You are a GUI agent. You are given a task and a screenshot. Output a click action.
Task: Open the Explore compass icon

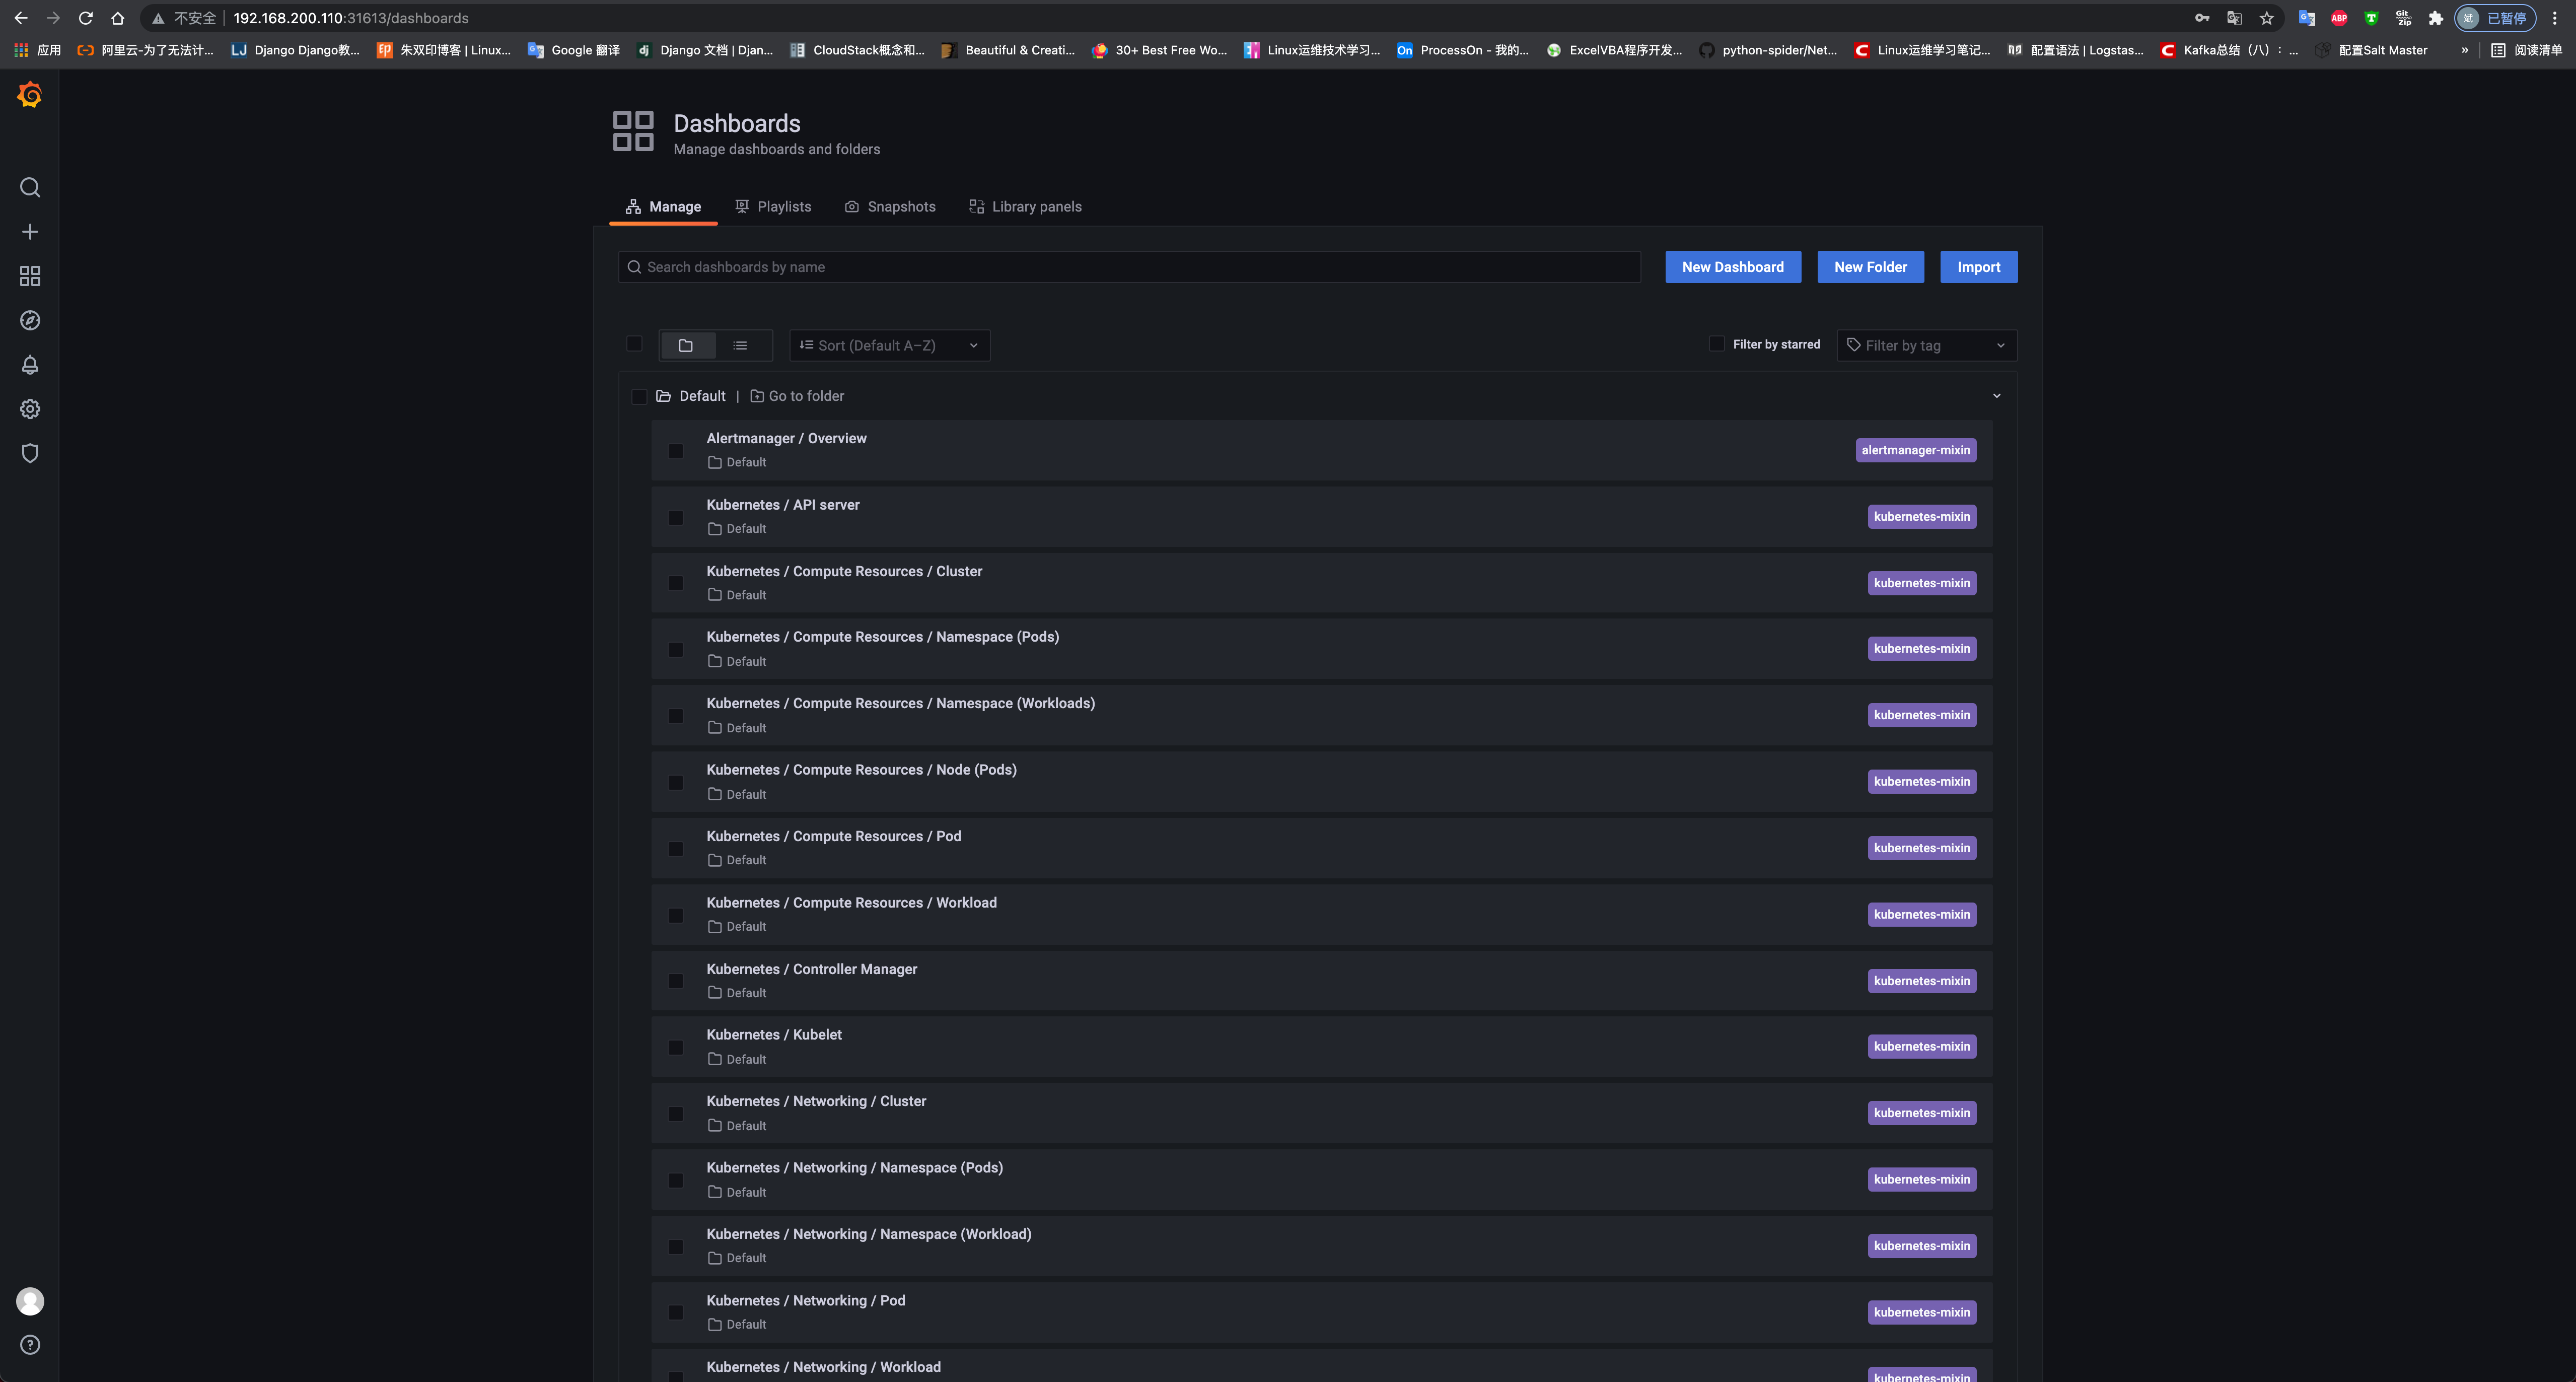pyautogui.click(x=30, y=320)
